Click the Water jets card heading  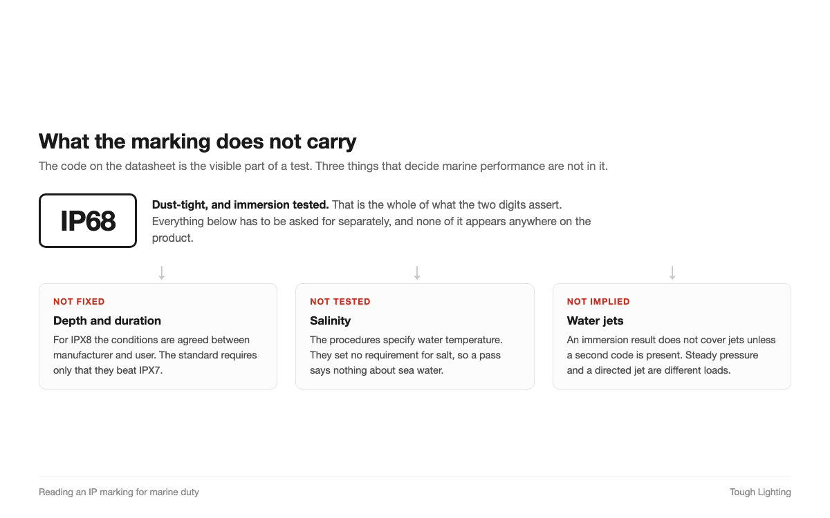coord(596,320)
